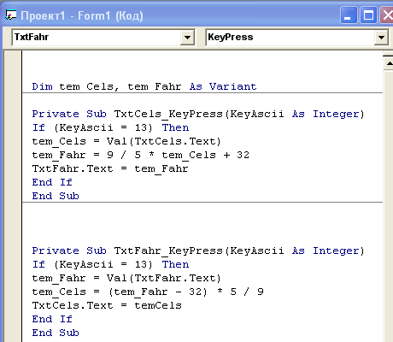Image resolution: width=393 pixels, height=342 pixels.
Task: Open the KeyPress procedure dropdown arrow
Action: pyautogui.click(x=381, y=38)
